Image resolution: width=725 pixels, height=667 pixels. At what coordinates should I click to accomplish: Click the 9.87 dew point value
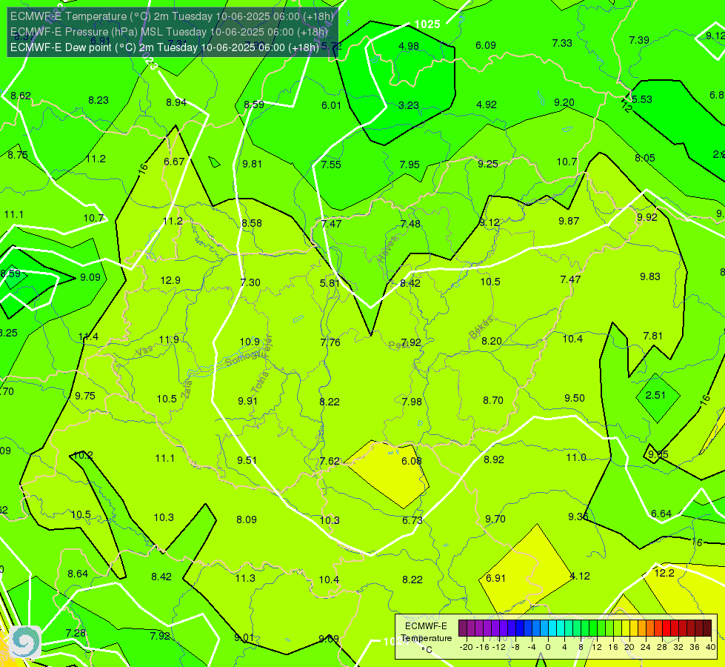(x=569, y=222)
